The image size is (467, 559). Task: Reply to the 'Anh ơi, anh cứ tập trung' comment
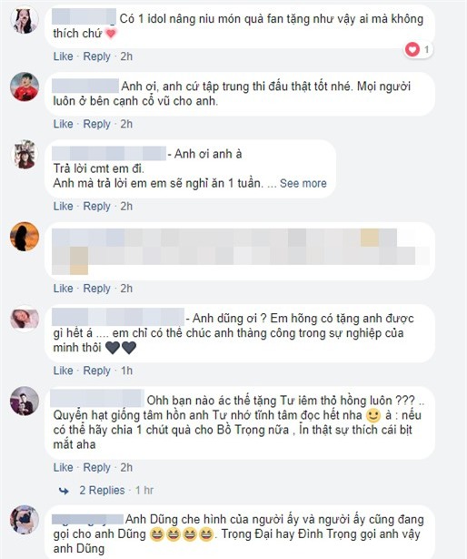click(96, 125)
